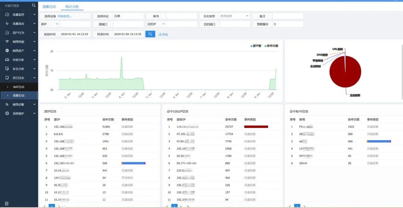Click the 网络资产 globe icon

click(x=7, y=51)
